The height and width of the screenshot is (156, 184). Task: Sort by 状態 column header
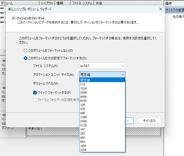point(128,3)
